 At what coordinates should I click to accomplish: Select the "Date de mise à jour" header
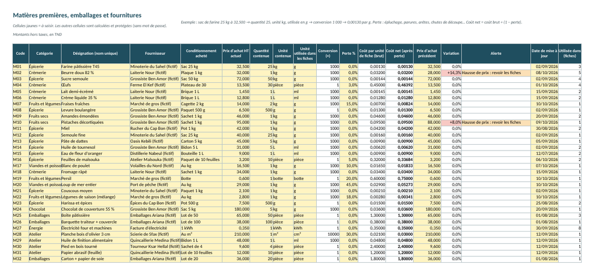[544, 54]
